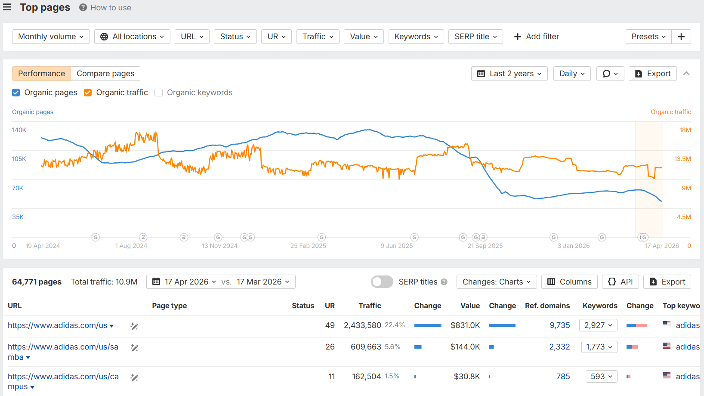This screenshot has height=396, width=704.
Task: Click the Google marker near 3 Jan 2026
Action: coord(554,237)
